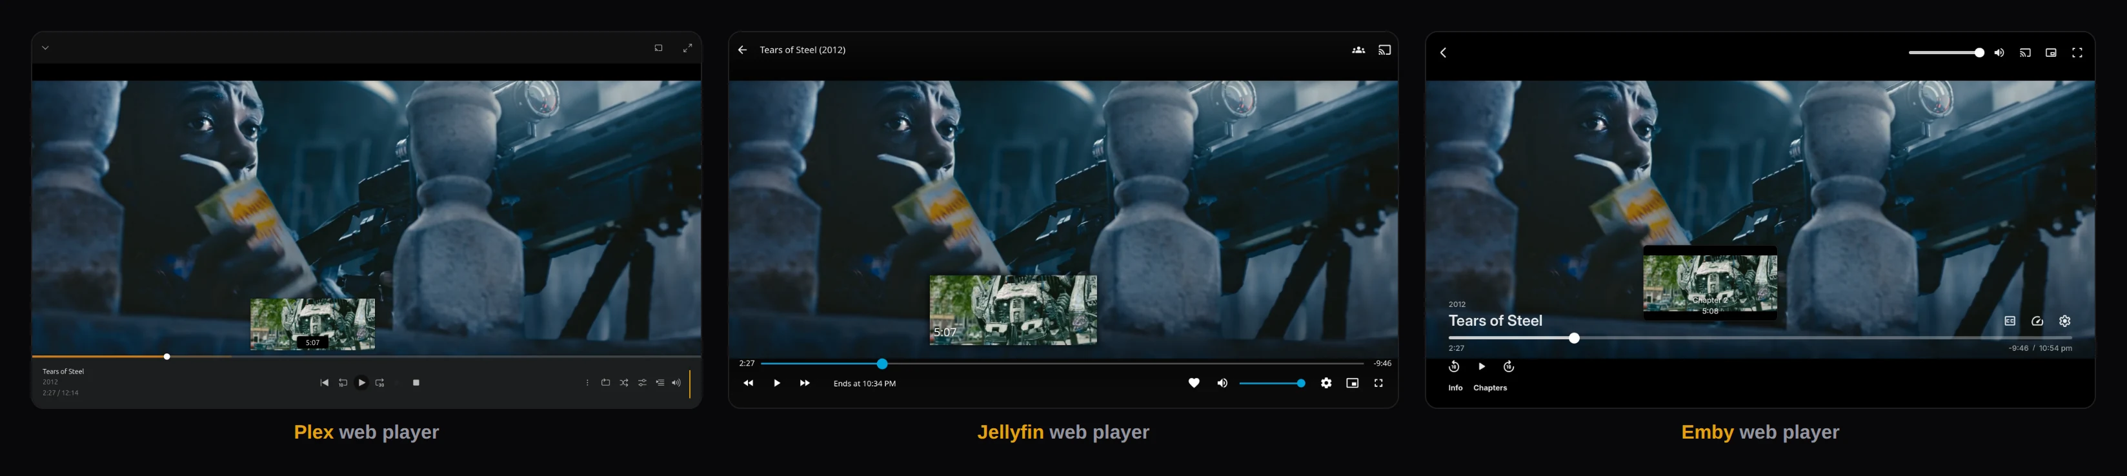Screen dimensions: 2127x476
Task: Click the Plex round play button
Action: click(361, 382)
